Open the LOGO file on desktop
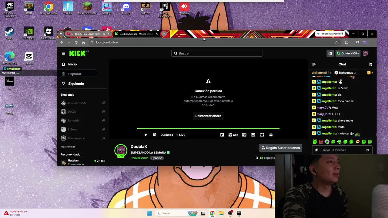 (x=10, y=109)
